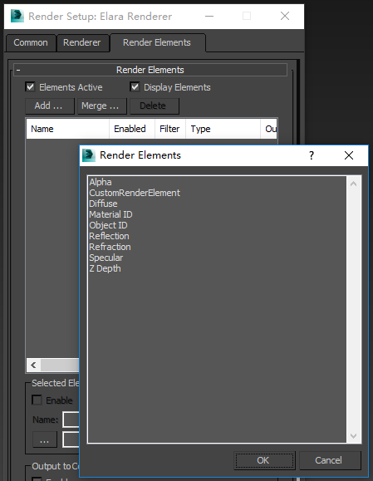Collapse the Render Elements rollout
The image size is (373, 481).
[x=150, y=70]
